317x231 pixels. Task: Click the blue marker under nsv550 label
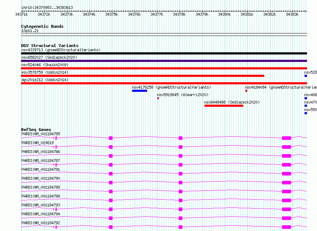306,113
